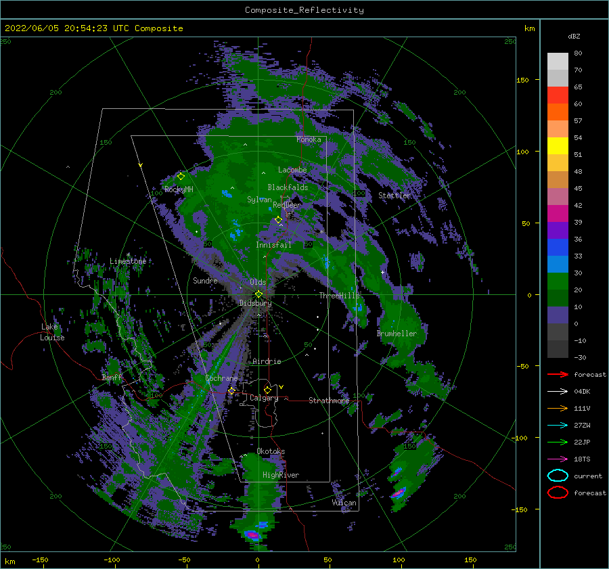
Task: Pick the magenta swatch between 42 and 39 dBZ
Action: coord(558,214)
